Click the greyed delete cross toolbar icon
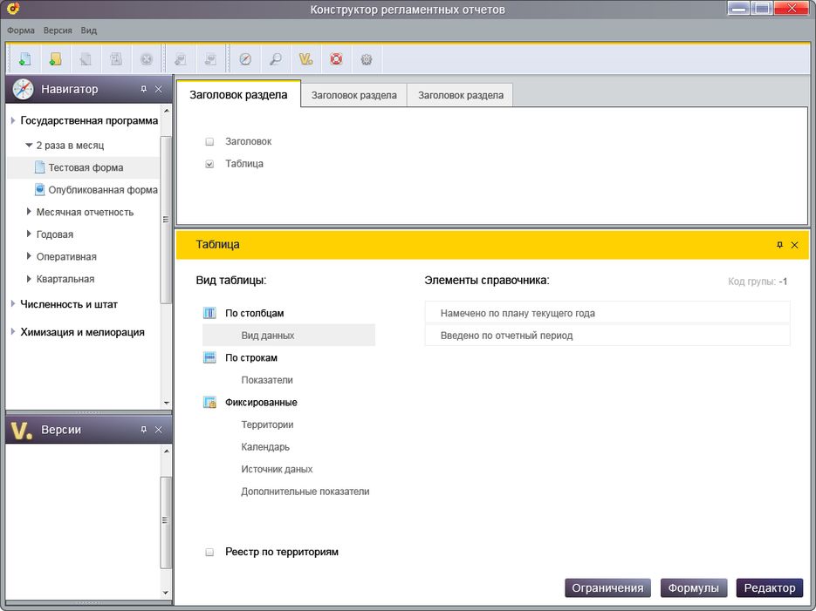This screenshot has width=816, height=611. coord(147,58)
